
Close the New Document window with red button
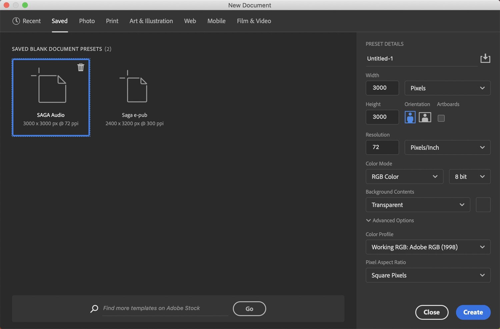click(x=6, y=5)
